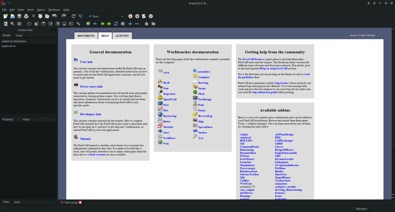This screenshot has width=395, height=212.
Task: Open the Windows menu
Action: coord(54,10)
